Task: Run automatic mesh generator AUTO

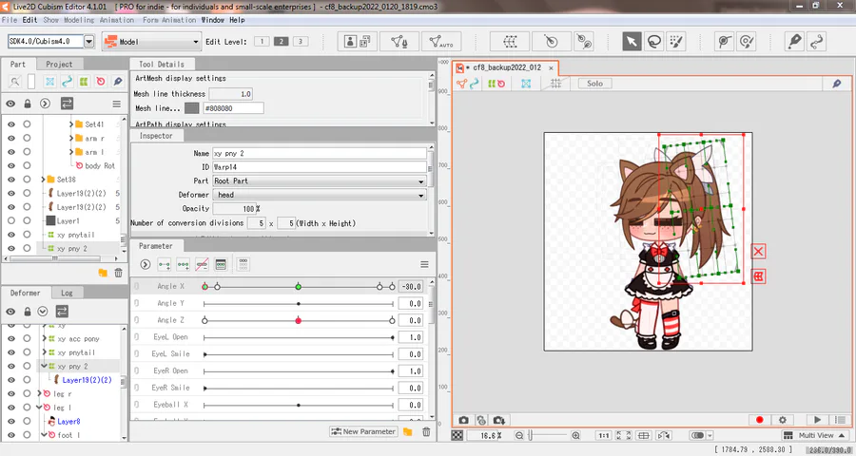Action: tap(441, 42)
